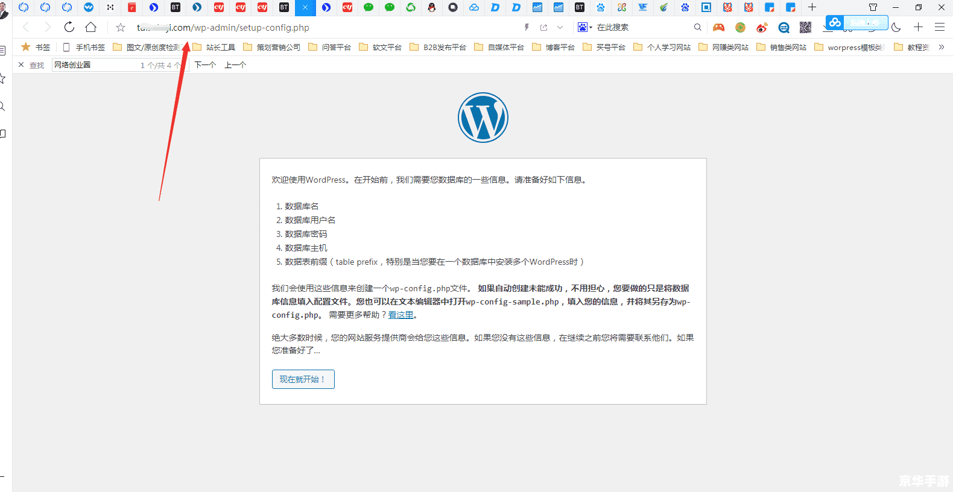Switch to the blue cloud icon tab
The height and width of the screenshot is (492, 953).
474,7
